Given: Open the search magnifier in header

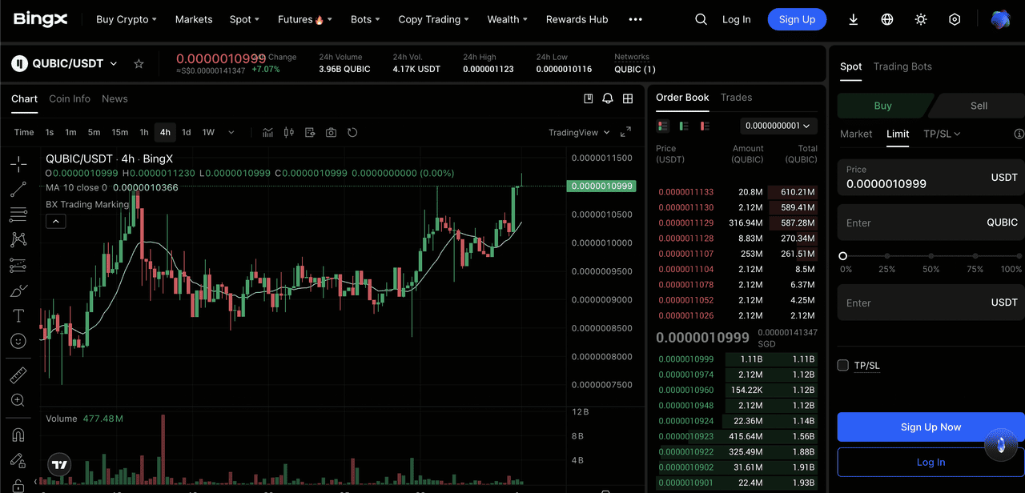Looking at the screenshot, I should (701, 19).
